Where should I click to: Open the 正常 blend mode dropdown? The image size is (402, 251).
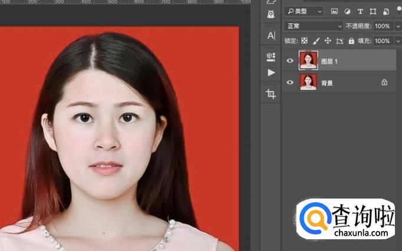tap(314, 26)
